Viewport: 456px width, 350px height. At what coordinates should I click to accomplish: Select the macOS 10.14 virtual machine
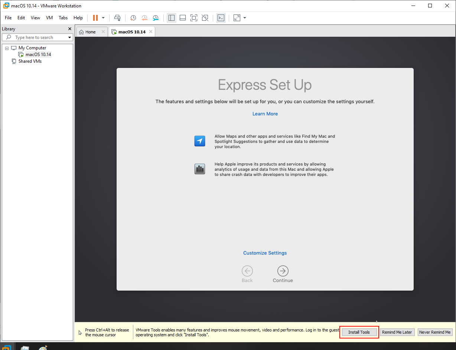coord(38,54)
